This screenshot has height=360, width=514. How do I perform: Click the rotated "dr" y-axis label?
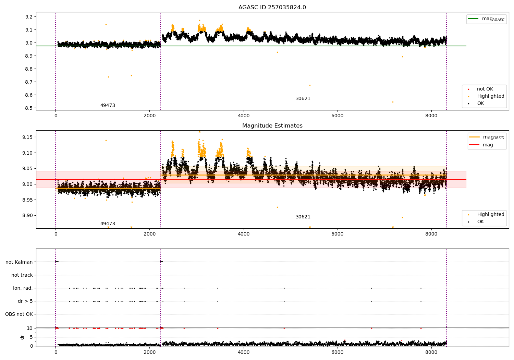pyautogui.click(x=22, y=337)
